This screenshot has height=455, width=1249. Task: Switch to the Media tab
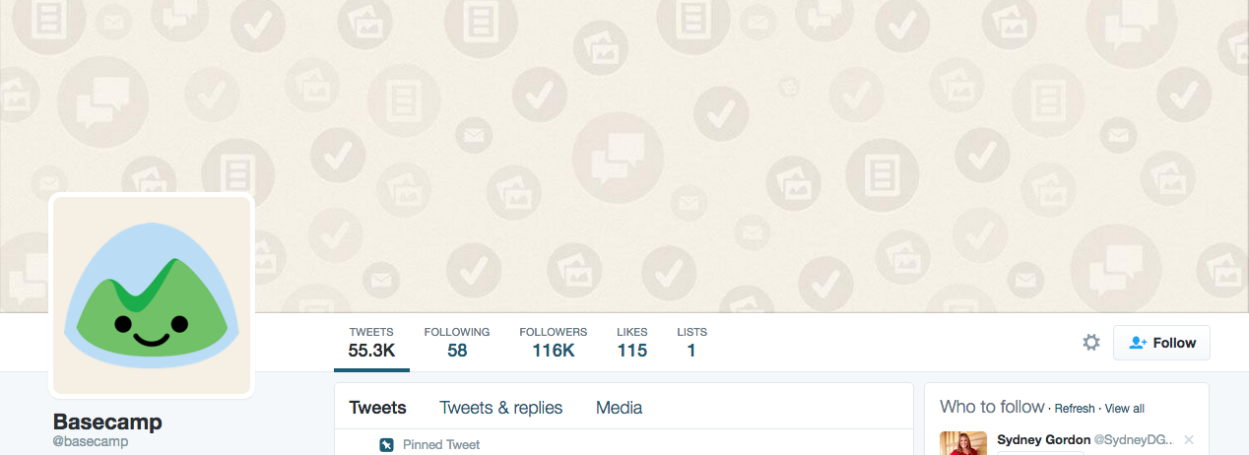[619, 408]
